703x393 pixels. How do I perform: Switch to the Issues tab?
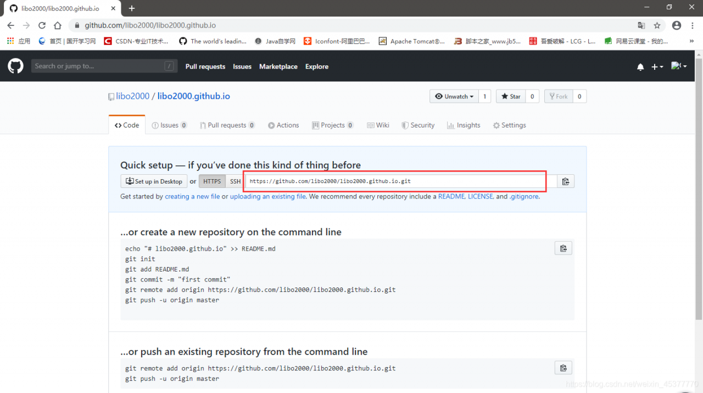[169, 125]
